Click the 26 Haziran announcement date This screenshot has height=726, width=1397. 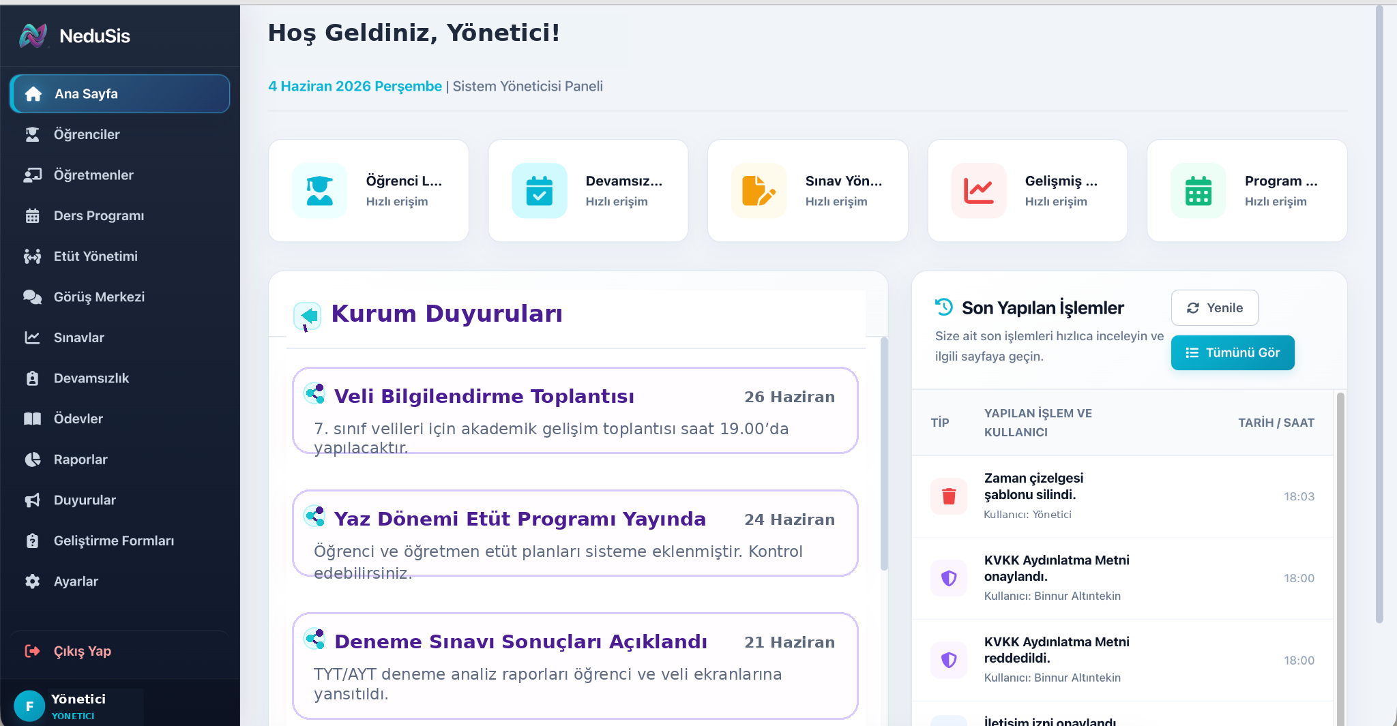(789, 397)
